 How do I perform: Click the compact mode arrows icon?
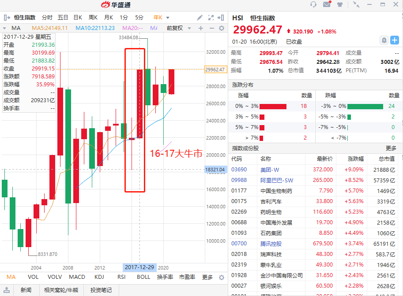tap(356, 4)
